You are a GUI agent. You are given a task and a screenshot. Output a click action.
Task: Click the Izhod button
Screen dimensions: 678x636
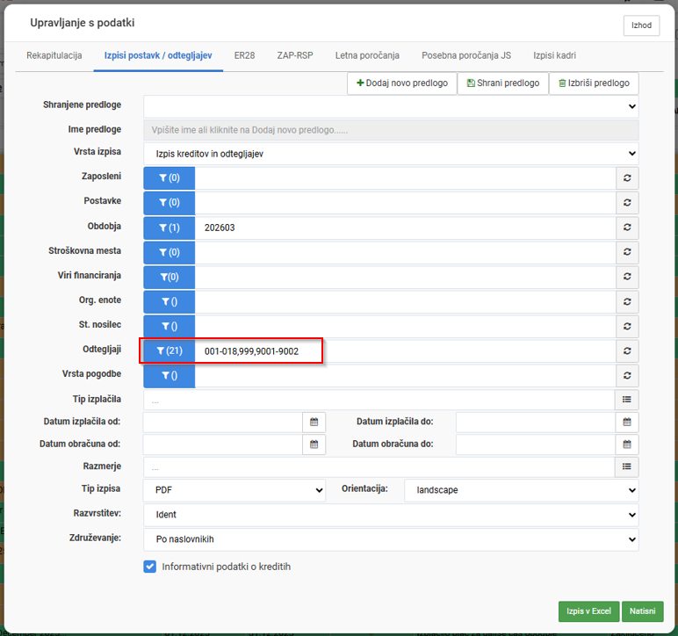(641, 25)
